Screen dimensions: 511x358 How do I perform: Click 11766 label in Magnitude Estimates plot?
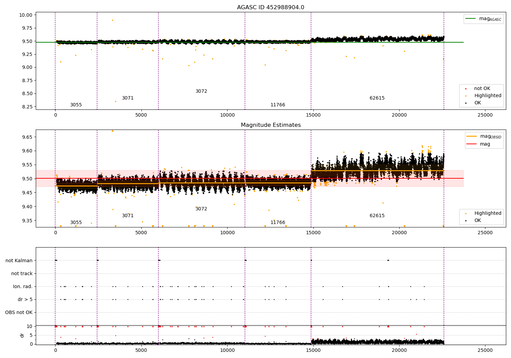coord(278,223)
